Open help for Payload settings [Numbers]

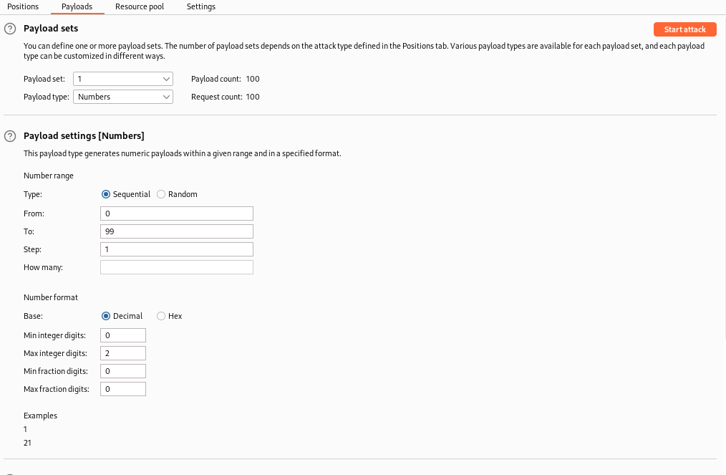(10, 136)
